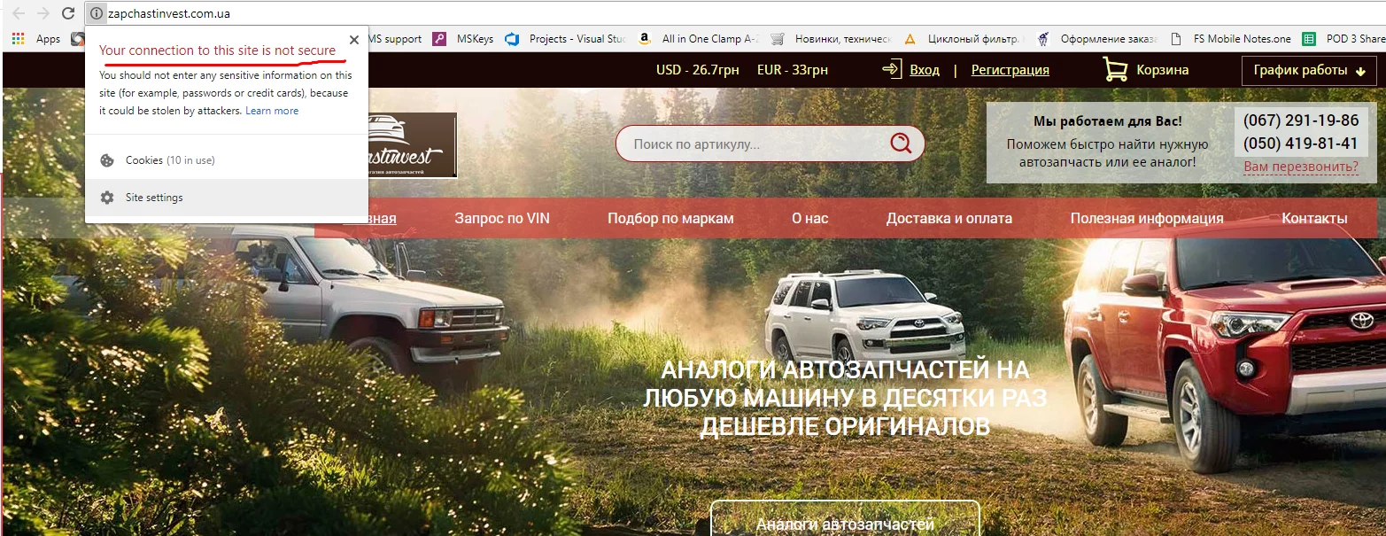
Task: Click the Вам перезвонить? callback link
Action: tap(1302, 166)
